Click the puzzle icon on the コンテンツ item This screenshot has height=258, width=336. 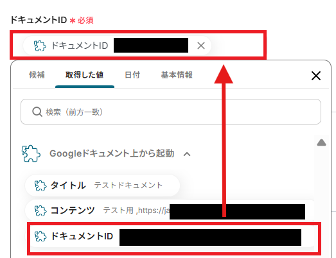point(40,211)
